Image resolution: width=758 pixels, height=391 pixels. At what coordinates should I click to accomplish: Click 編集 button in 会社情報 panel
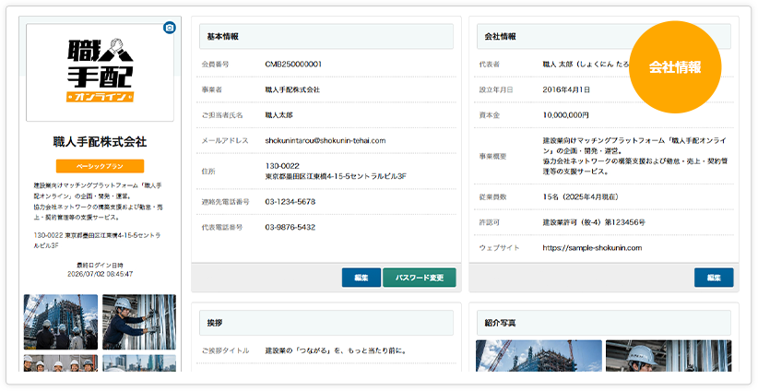[714, 278]
